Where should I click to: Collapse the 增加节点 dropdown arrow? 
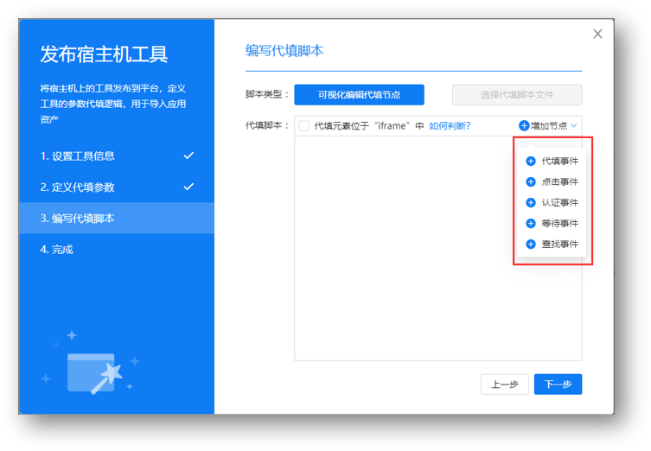574,125
